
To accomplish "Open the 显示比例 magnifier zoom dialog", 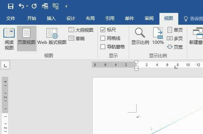I will coord(140,36).
